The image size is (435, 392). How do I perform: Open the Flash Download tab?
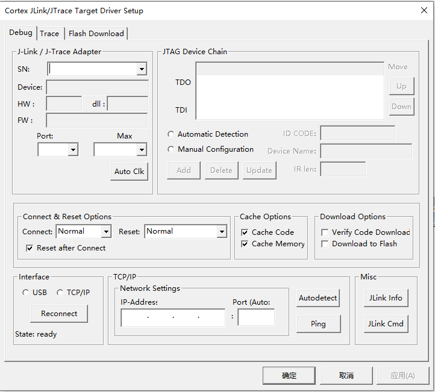tap(96, 34)
